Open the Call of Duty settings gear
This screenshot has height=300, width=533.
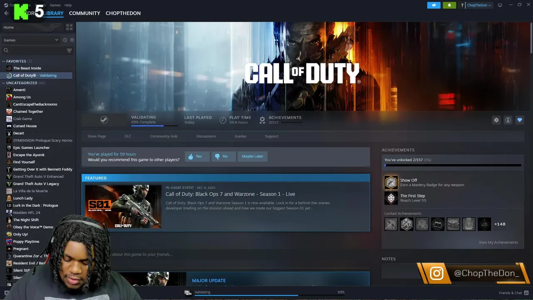496,120
